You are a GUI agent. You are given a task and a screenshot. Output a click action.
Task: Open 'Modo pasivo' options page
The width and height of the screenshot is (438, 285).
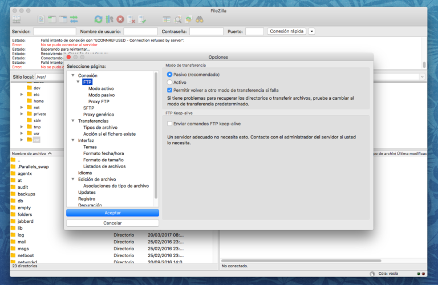(102, 95)
